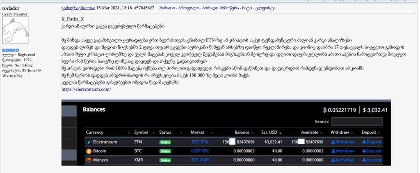420x173 pixels.
Task: Click the $3,032.41 total in the header
Action: pos(375,110)
